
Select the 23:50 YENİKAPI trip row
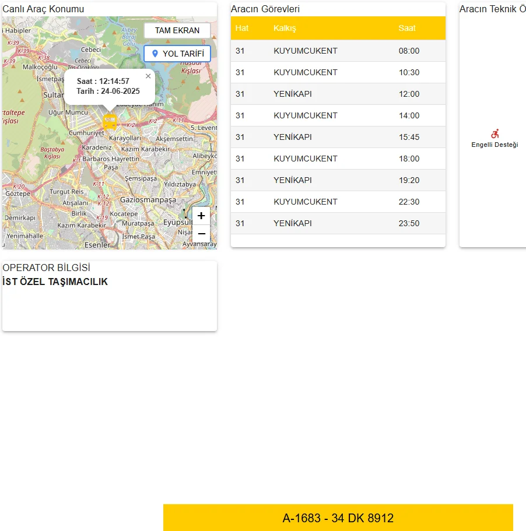(x=338, y=223)
